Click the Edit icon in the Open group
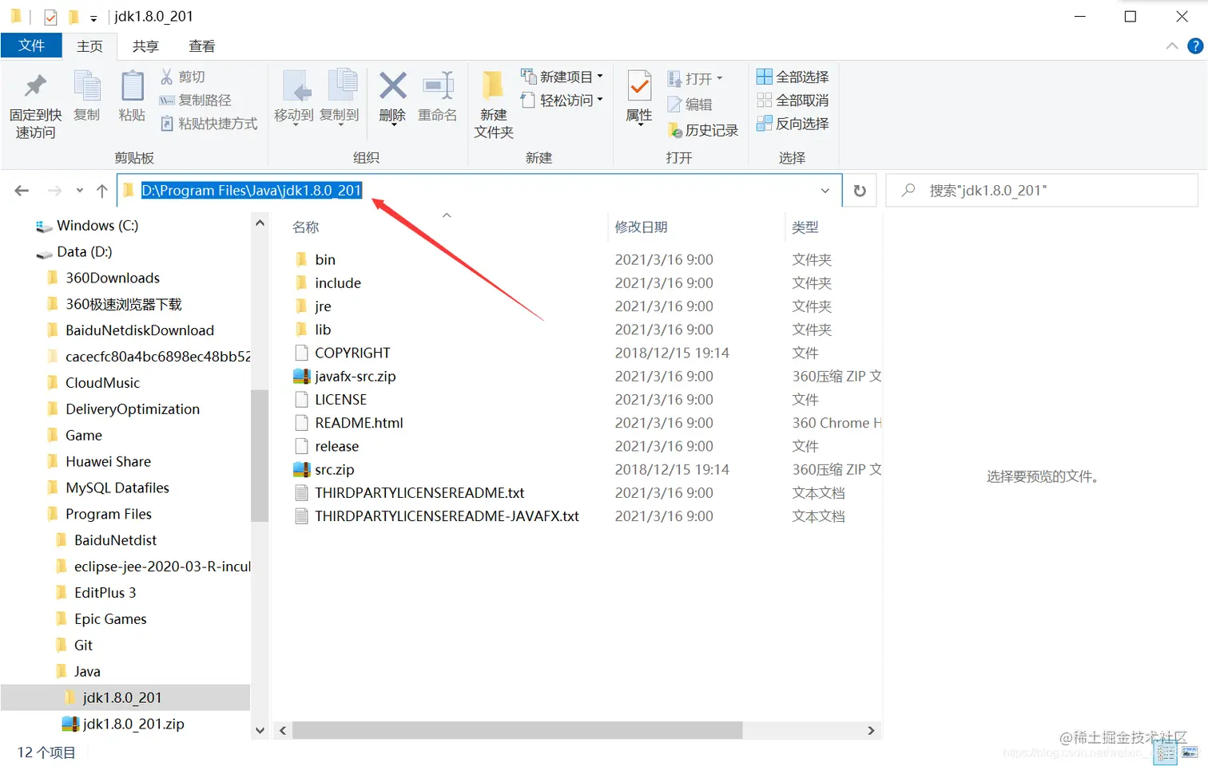The height and width of the screenshot is (766, 1208). pos(674,105)
